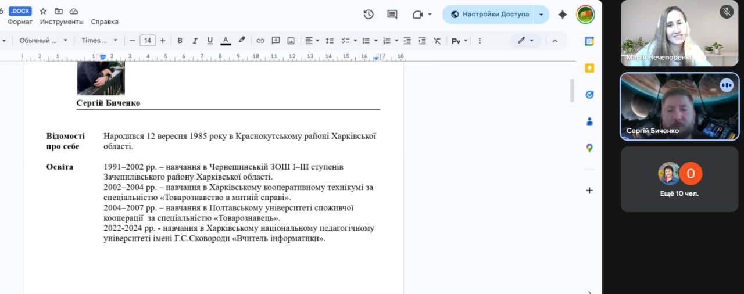This screenshot has width=744, height=294.
Task: Insert link from the toolbar
Action: coord(260,41)
